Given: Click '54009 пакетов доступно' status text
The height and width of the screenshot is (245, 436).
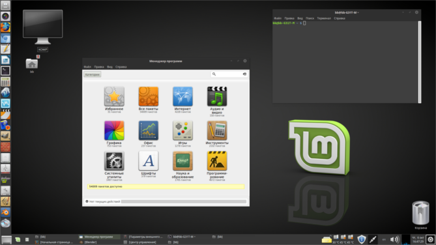Looking at the screenshot, I should point(106,186).
